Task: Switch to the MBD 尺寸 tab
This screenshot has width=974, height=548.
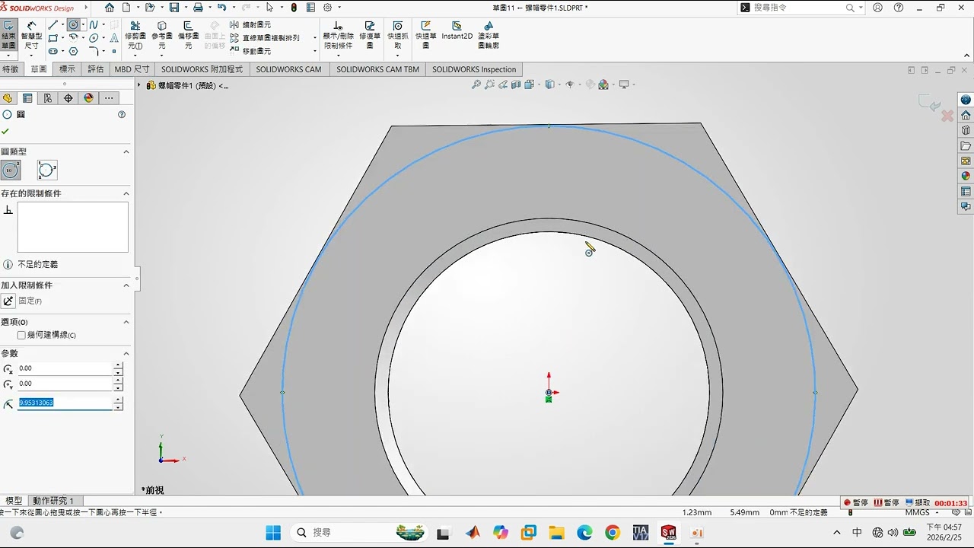Action: click(132, 69)
